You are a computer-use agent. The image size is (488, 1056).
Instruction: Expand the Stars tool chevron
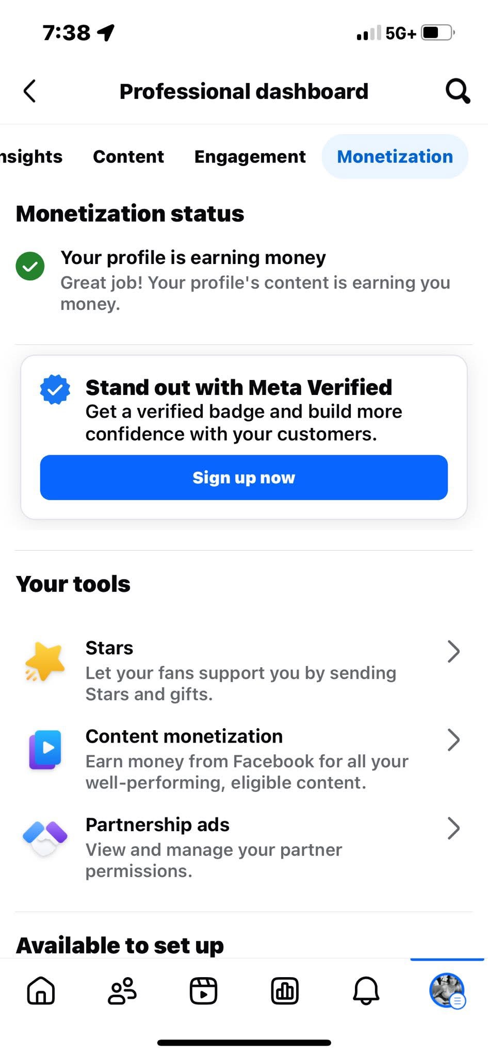[453, 651]
